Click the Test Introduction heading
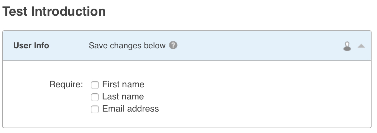 54,12
